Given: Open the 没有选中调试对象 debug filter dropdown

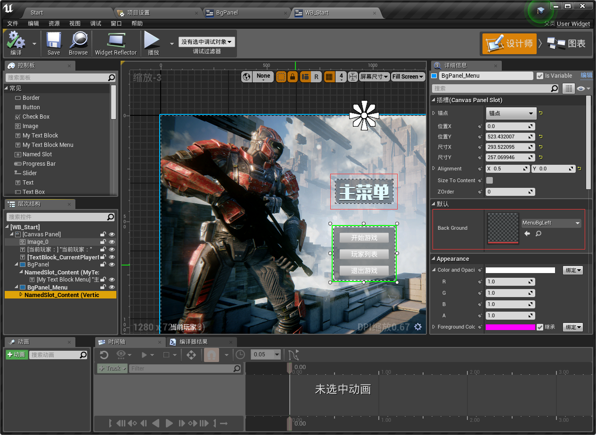Looking at the screenshot, I should click(x=207, y=42).
